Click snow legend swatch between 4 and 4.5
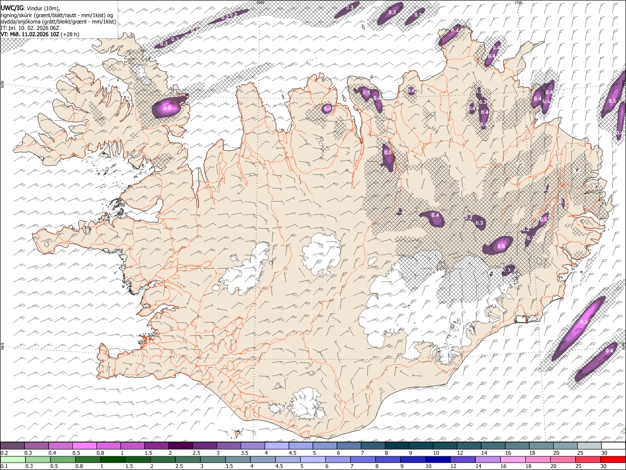Image resolution: width=626 pixels, height=470 pixels. [276, 446]
